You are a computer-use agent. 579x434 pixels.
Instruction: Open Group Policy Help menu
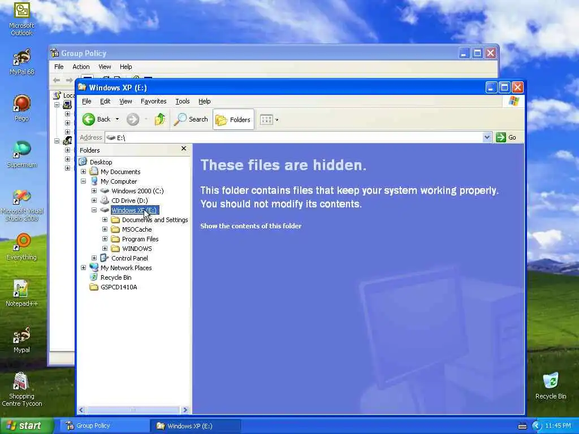[x=126, y=67]
